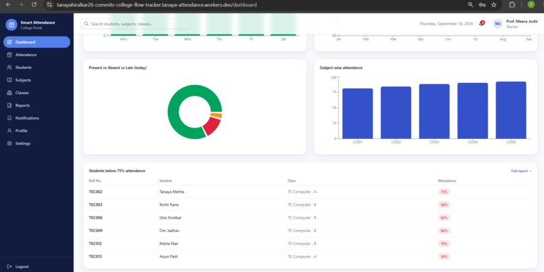Screen dimensions: 544x272
Task: Click the 70% attendance badge
Action: (x=444, y=244)
